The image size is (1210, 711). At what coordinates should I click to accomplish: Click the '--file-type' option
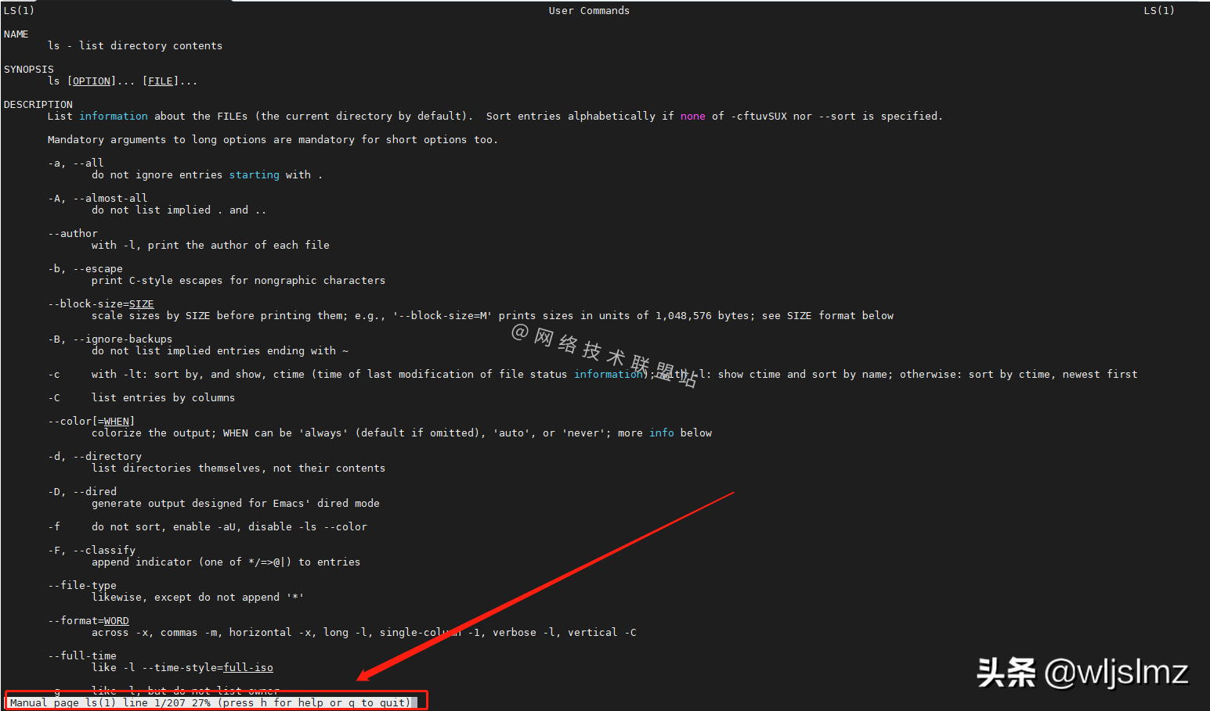(x=81, y=585)
